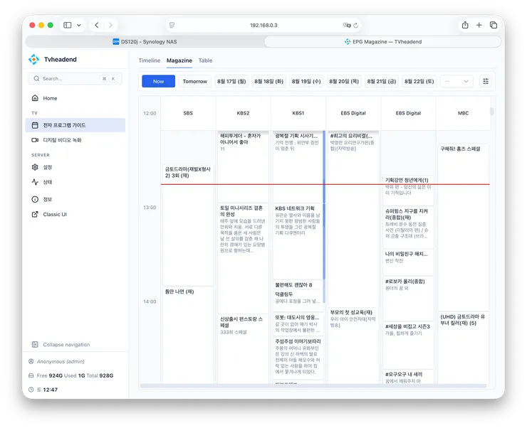The image size is (527, 428).
Task: Open the Classic UI external link icon
Action: pyautogui.click(x=35, y=214)
